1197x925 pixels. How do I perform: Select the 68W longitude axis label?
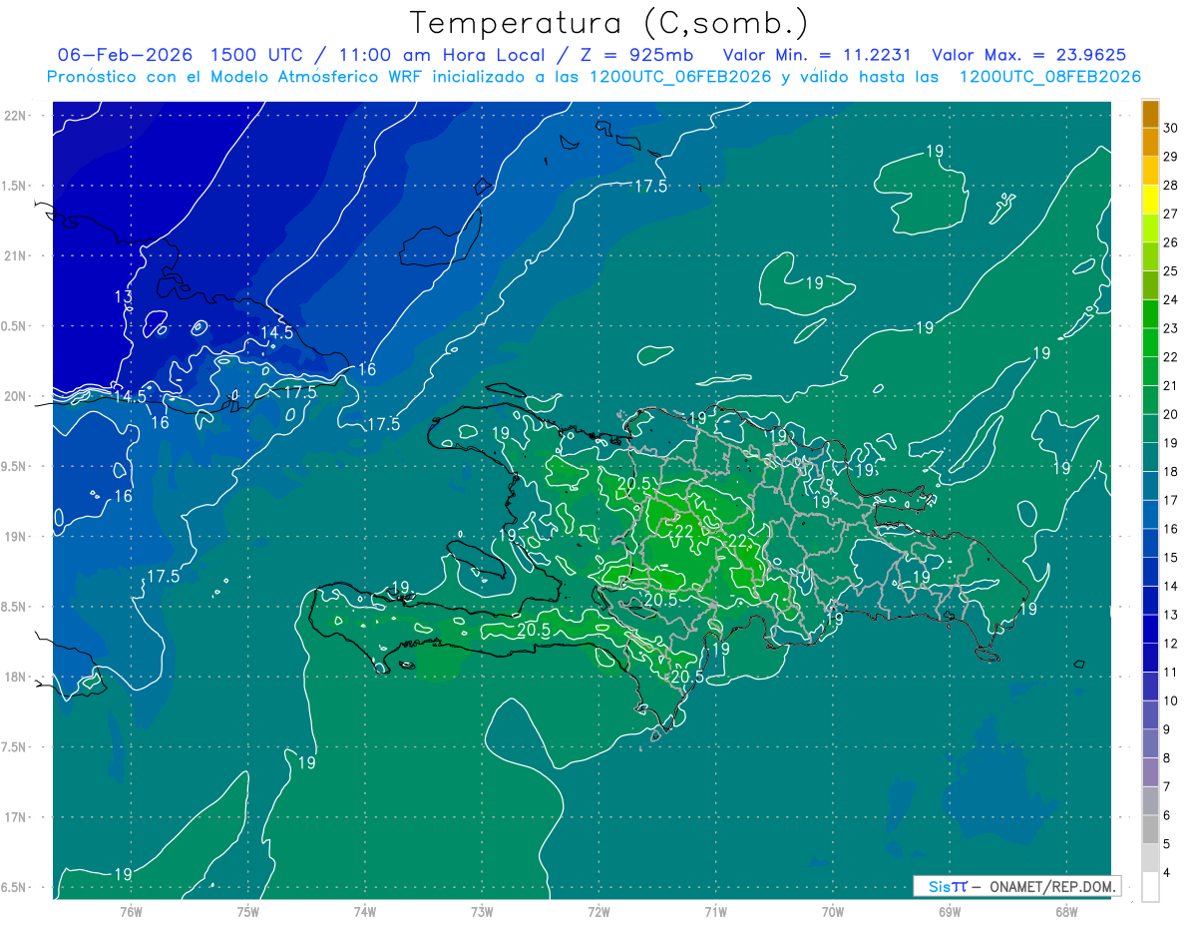coord(1065,911)
